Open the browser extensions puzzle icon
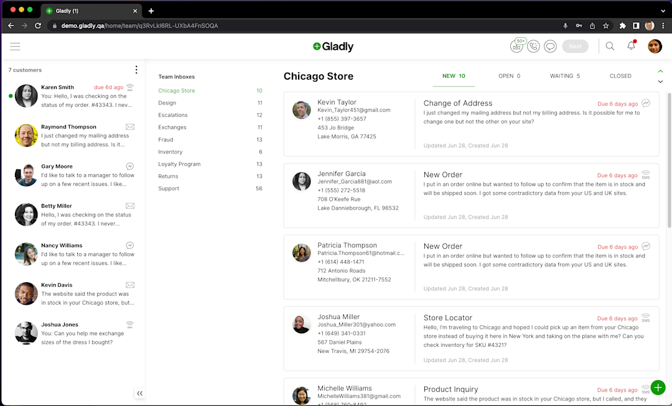Viewport: 672px width, 406px height. click(x=622, y=25)
